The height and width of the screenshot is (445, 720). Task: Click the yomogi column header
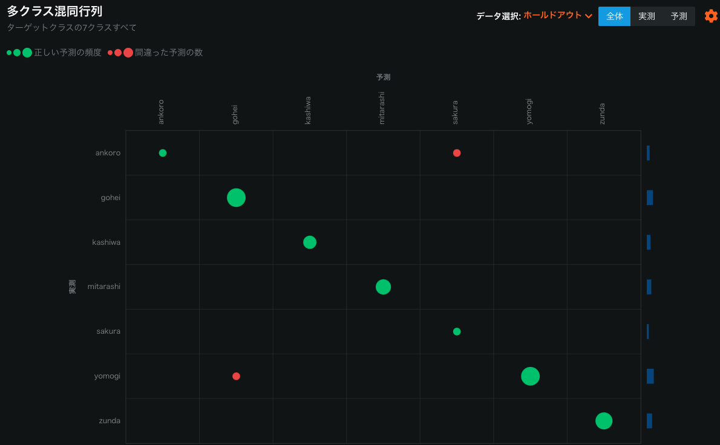tap(529, 111)
